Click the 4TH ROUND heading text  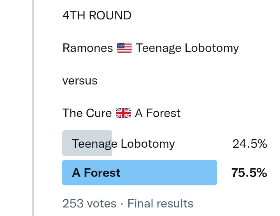pos(97,16)
